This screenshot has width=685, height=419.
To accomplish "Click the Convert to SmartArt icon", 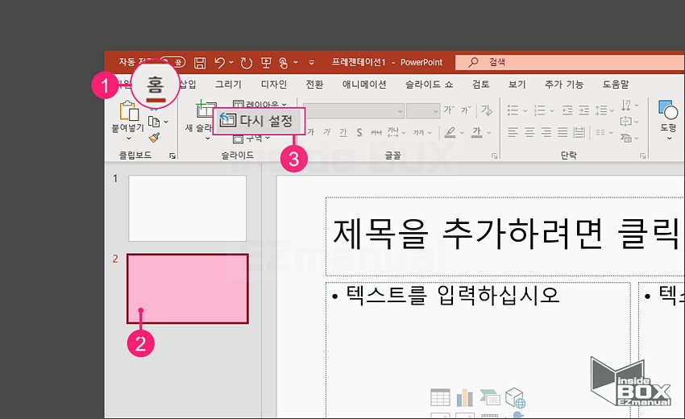I will pyautogui.click(x=625, y=138).
